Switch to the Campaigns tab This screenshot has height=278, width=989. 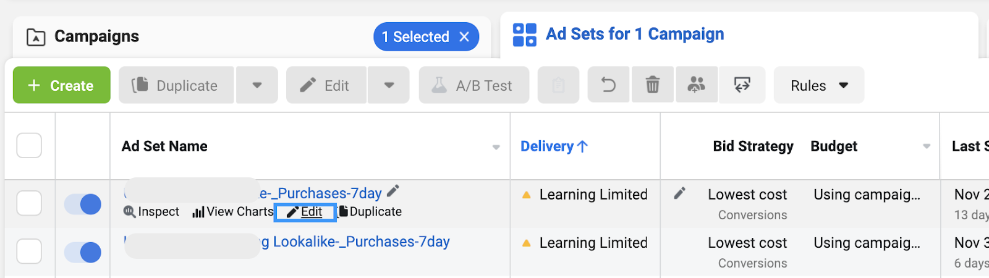(x=96, y=36)
